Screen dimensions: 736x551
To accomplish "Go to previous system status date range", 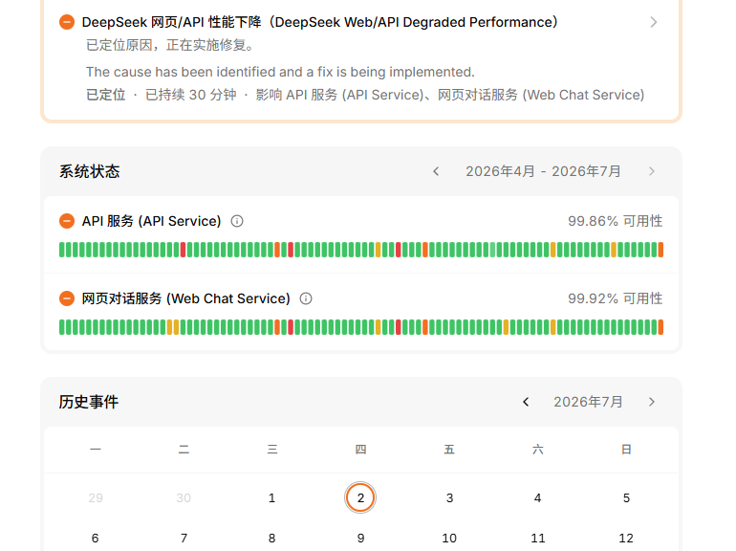I will pyautogui.click(x=436, y=171).
